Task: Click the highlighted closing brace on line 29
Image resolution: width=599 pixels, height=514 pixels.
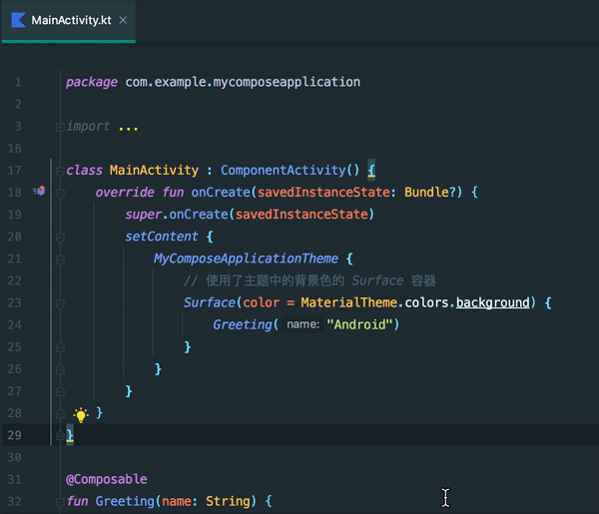Action: (x=70, y=435)
